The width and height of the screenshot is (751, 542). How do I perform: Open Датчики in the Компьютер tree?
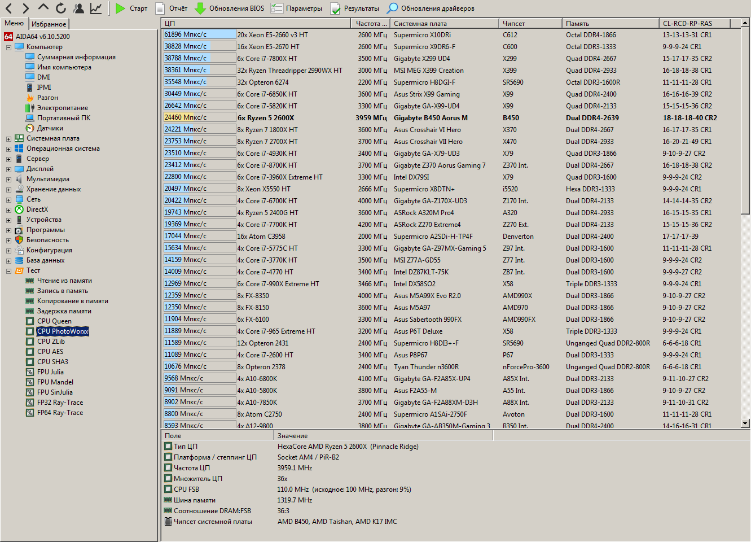(x=50, y=128)
